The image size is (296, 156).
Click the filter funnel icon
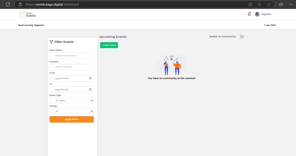pos(51,42)
